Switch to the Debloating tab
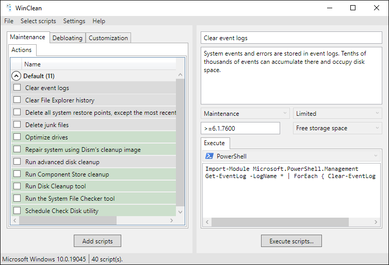Image resolution: width=389 pixels, height=265 pixels. pyautogui.click(x=68, y=38)
